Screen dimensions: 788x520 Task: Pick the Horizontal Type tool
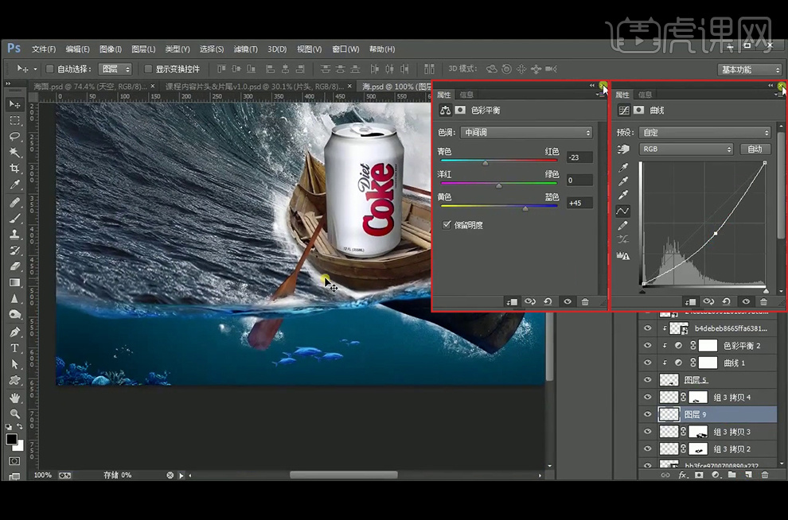[14, 347]
